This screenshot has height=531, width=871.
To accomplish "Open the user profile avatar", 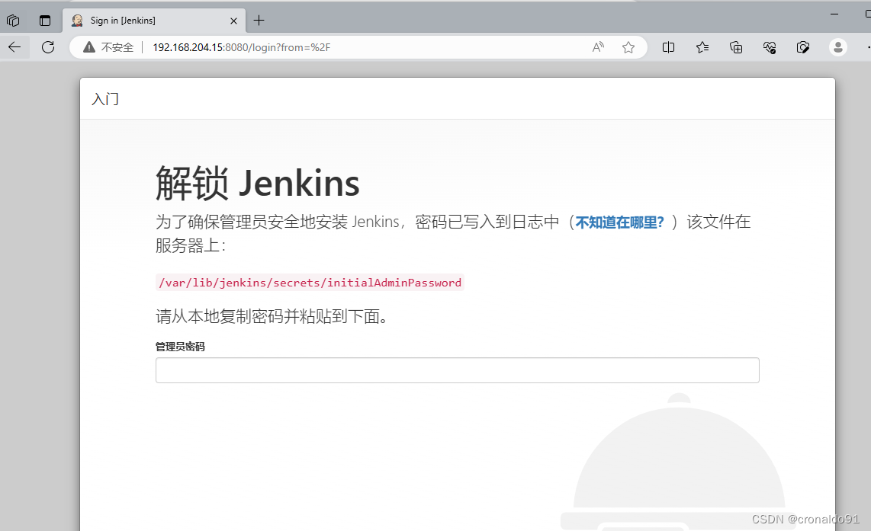I will click(x=838, y=47).
